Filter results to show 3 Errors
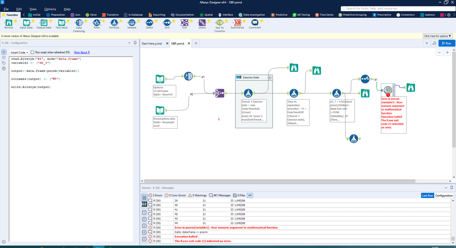456x248 pixels. click(157, 195)
